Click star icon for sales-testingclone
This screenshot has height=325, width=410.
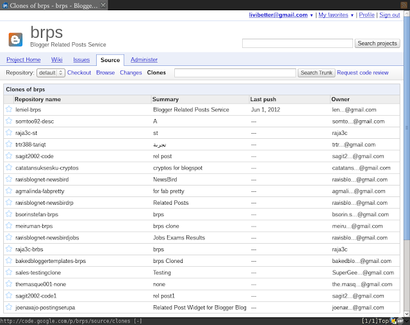pos(9,272)
